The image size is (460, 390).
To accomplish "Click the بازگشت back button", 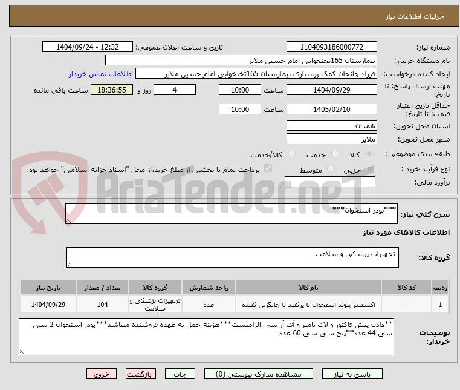I will pos(141,374).
